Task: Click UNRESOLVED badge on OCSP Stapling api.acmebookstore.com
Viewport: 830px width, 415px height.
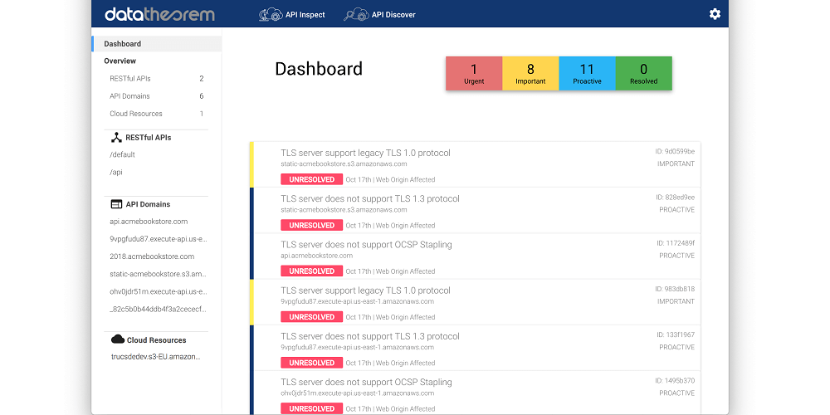Action: pyautogui.click(x=311, y=271)
